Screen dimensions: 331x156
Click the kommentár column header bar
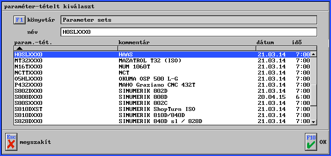click(x=187, y=49)
